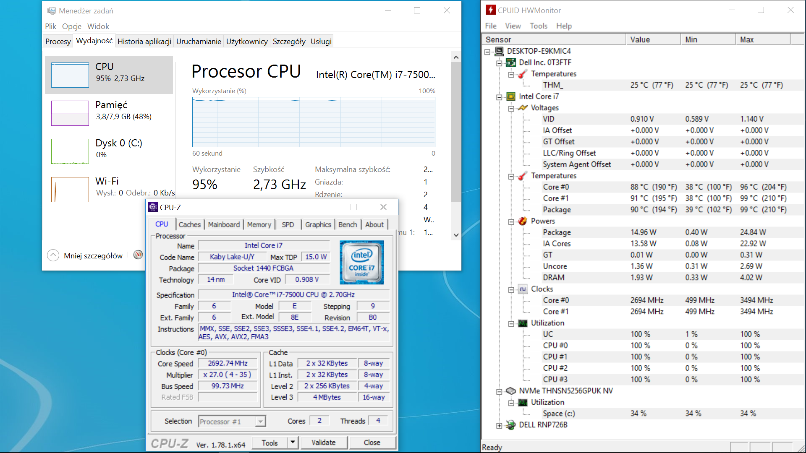This screenshot has width=806, height=453.
Task: Click the CPU-Z Close button
Action: (372, 443)
